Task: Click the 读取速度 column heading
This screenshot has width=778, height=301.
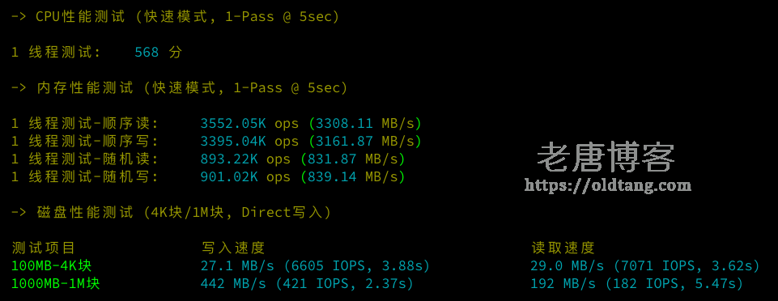Action: (563, 248)
